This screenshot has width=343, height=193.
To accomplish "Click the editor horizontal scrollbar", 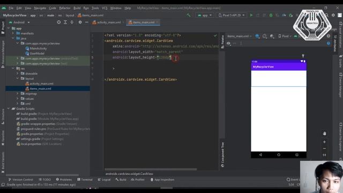I will coord(151,169).
